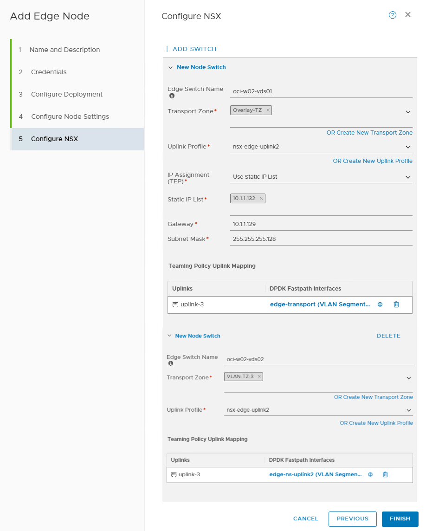This screenshot has width=426, height=531.
Task: Delete the edge-ns-uplink2 mapping row
Action: click(385, 474)
